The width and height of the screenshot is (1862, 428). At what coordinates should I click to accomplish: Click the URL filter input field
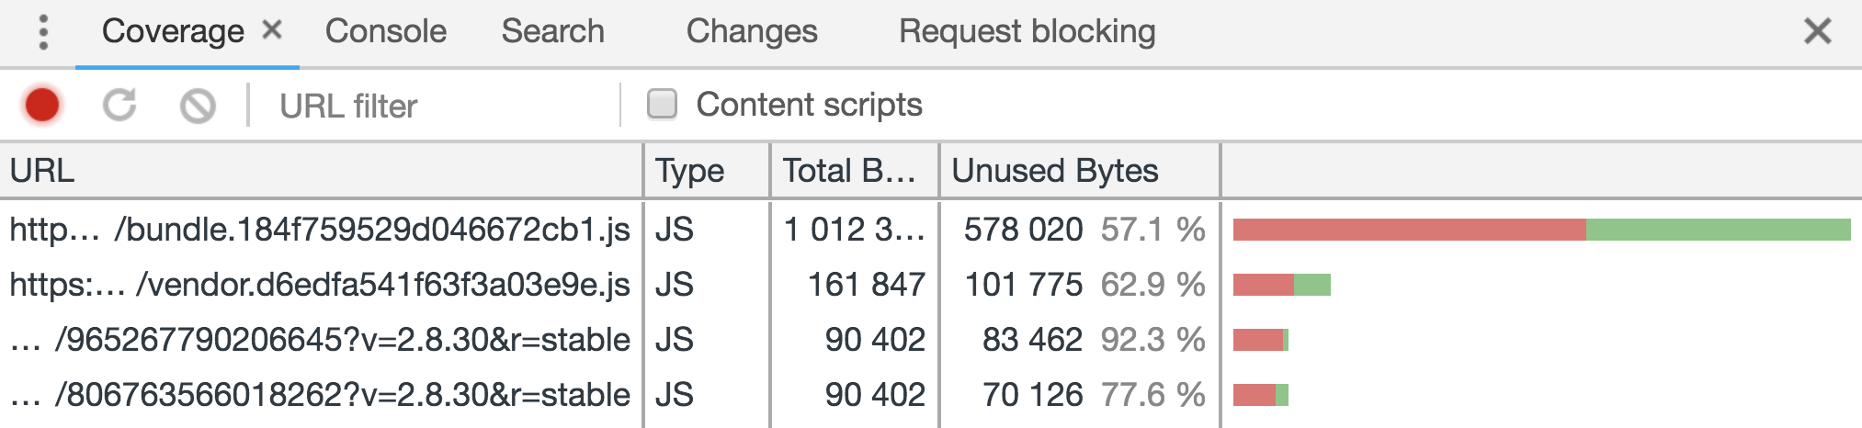click(441, 106)
